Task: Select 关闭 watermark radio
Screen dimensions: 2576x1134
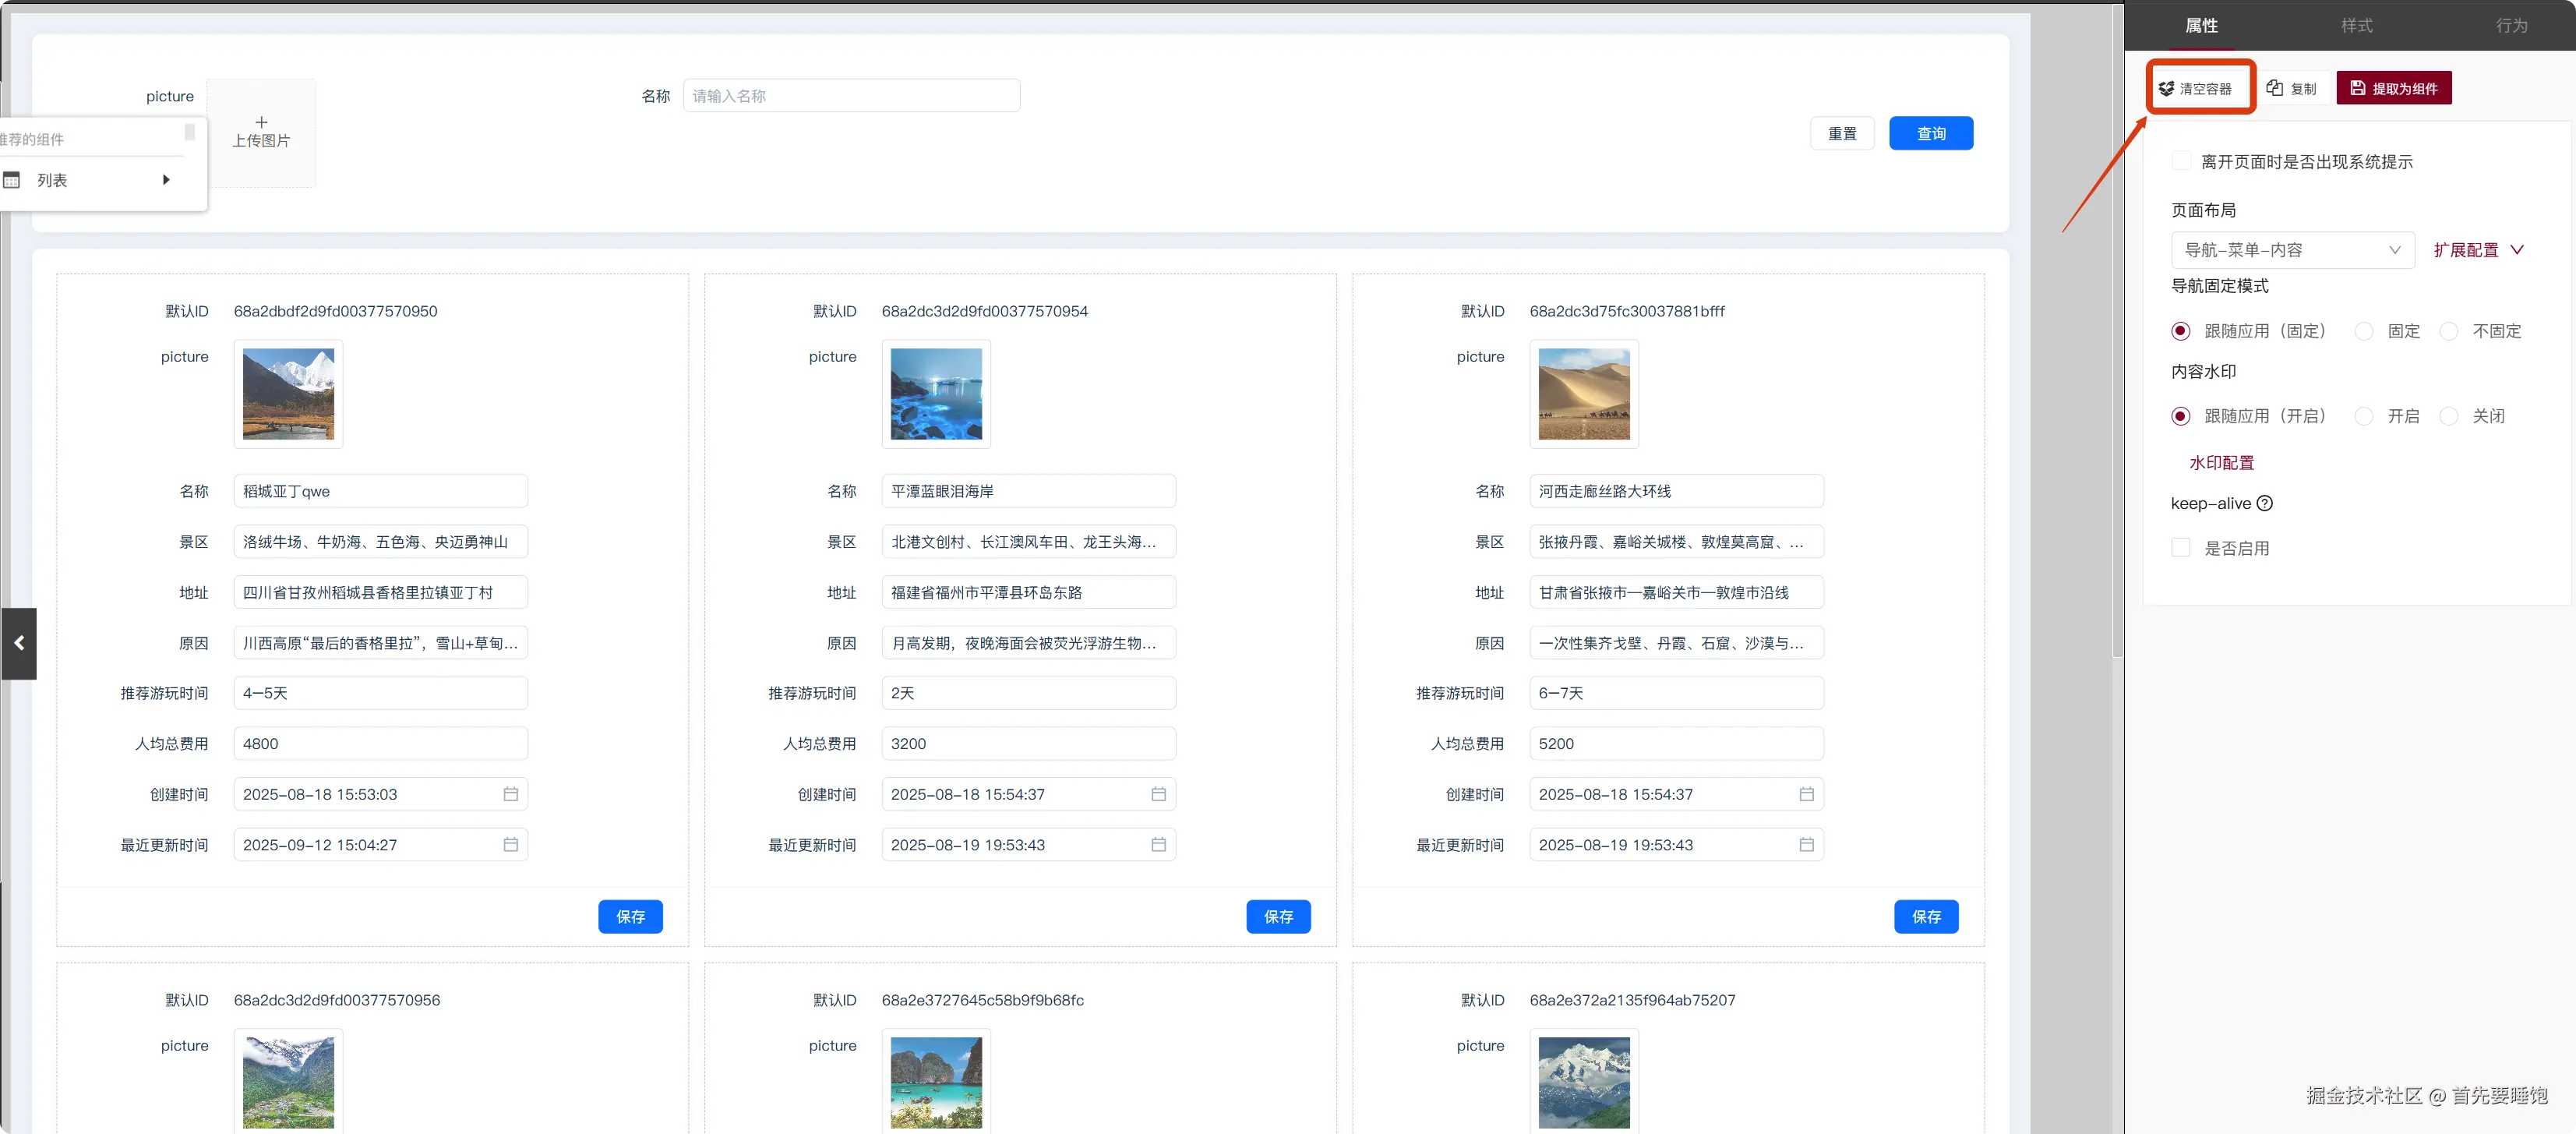Action: pyautogui.click(x=2449, y=416)
